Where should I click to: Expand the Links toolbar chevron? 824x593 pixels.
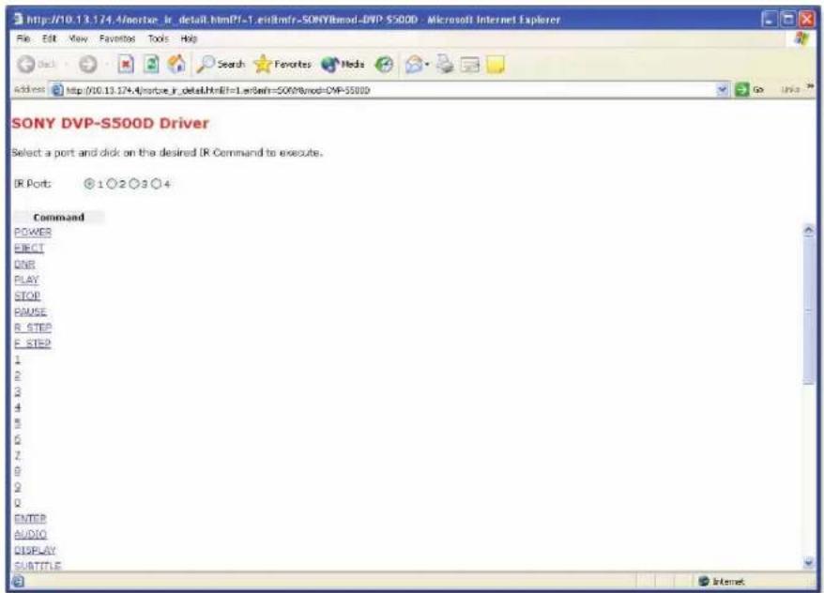pos(810,86)
